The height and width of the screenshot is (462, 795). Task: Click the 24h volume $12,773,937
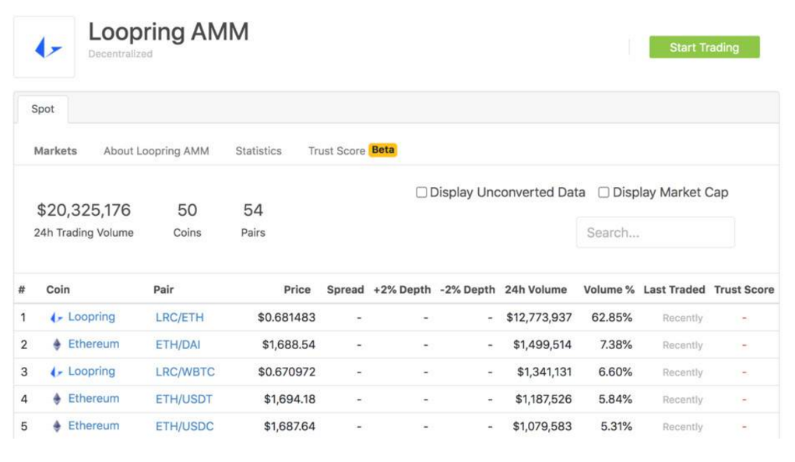pos(539,317)
